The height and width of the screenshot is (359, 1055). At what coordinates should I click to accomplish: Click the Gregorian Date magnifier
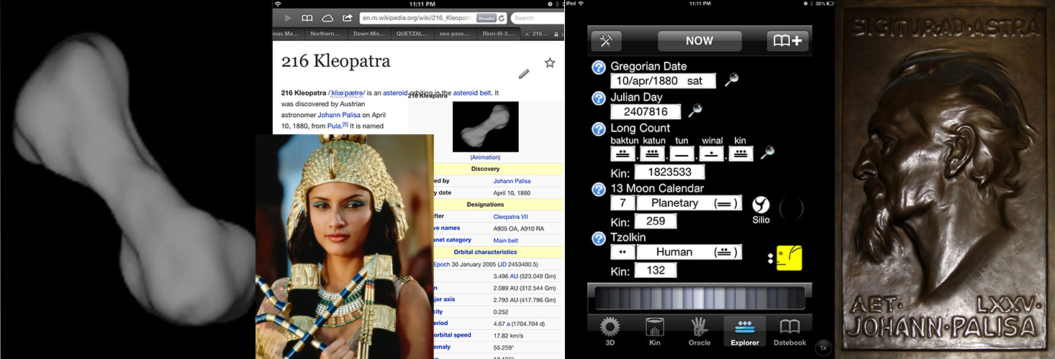click(x=731, y=80)
